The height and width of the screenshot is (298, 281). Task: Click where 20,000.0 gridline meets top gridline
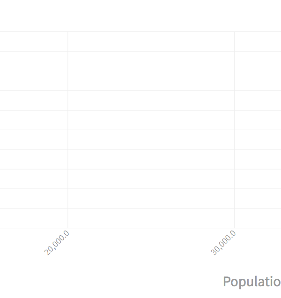point(68,32)
